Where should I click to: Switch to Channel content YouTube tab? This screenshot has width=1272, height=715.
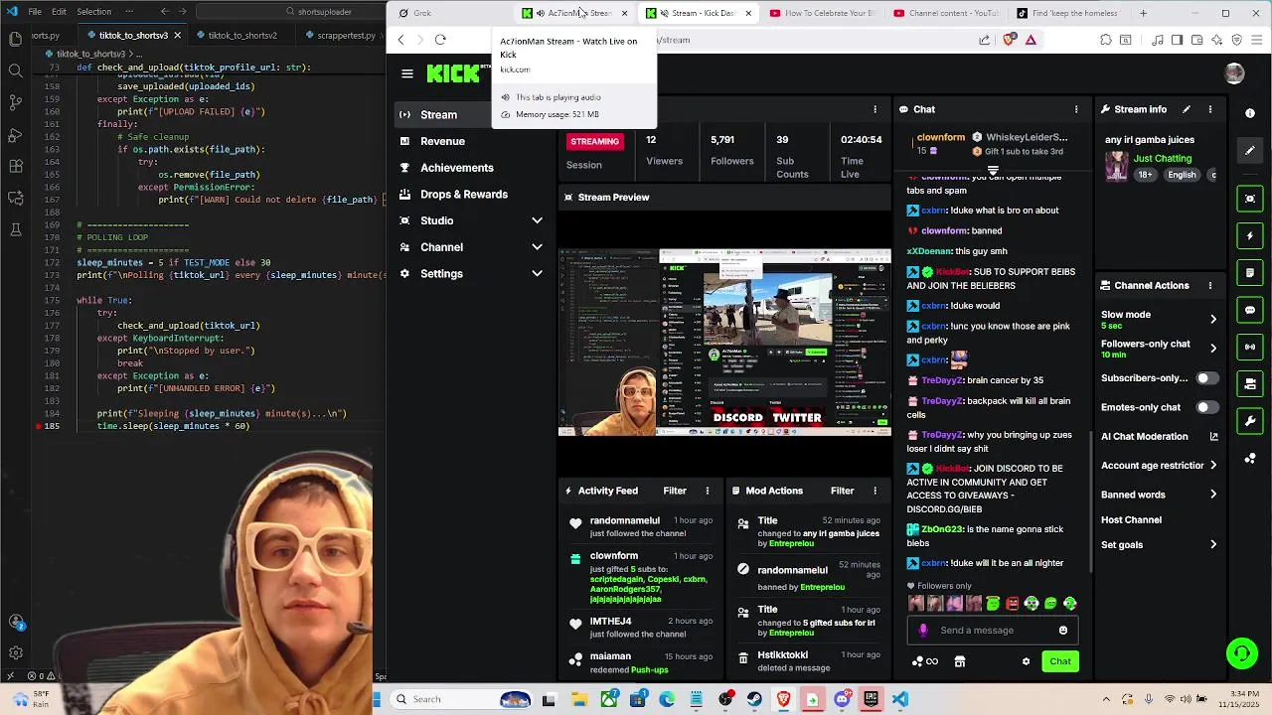945,13
